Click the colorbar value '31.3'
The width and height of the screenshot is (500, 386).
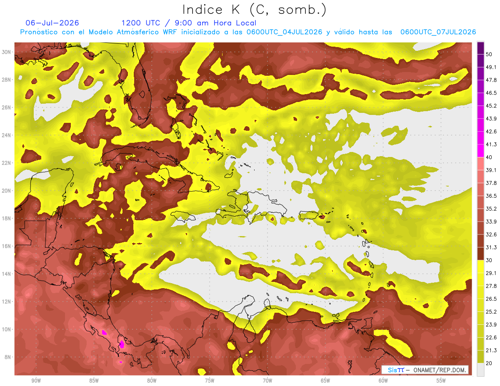tap(492, 247)
